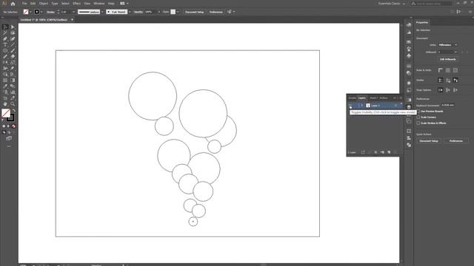The image size is (474, 266).
Task: Click the Layers panel icon in dock
Action: (x=409, y=106)
